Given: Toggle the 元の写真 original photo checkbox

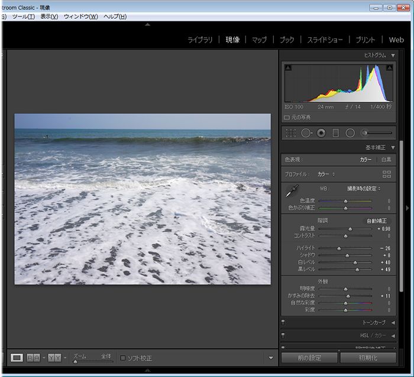Looking at the screenshot, I should [287, 118].
